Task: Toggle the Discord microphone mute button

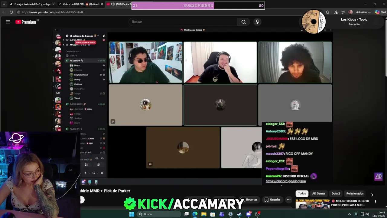Action: [x=85, y=173]
